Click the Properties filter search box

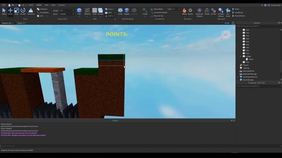point(258,86)
